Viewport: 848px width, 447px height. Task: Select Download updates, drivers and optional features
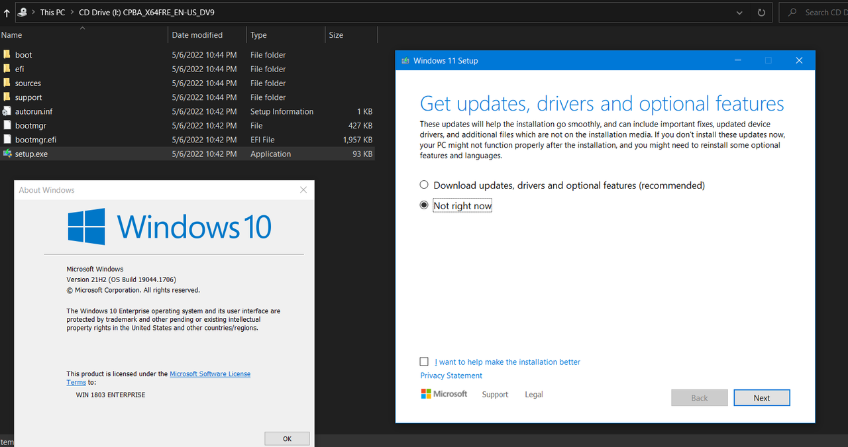(x=424, y=185)
